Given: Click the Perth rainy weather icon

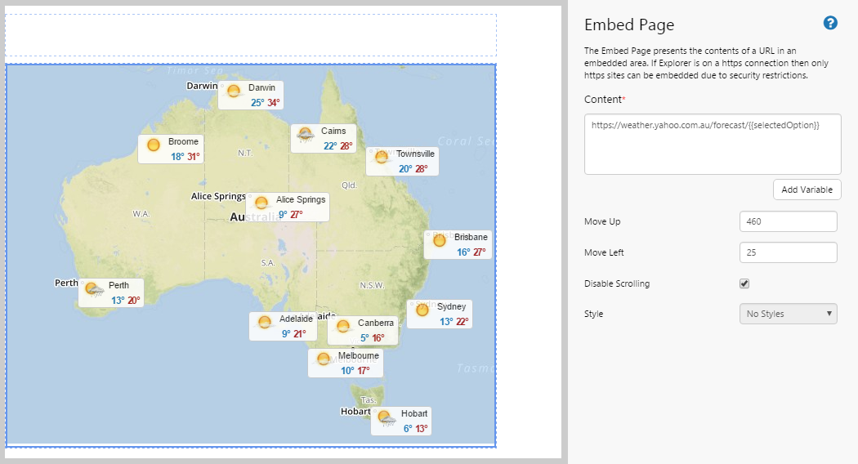Looking at the screenshot, I should (95, 289).
